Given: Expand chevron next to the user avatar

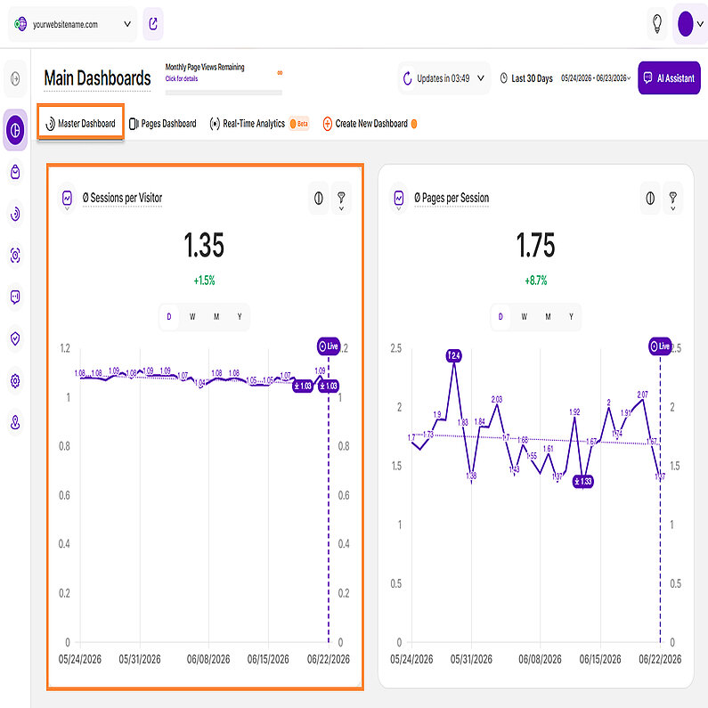Looking at the screenshot, I should [x=700, y=24].
